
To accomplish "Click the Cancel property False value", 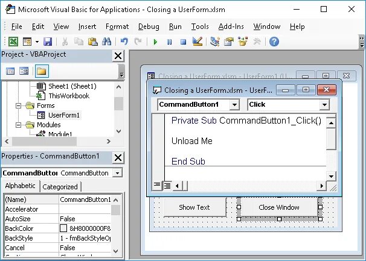I will [x=85, y=248].
